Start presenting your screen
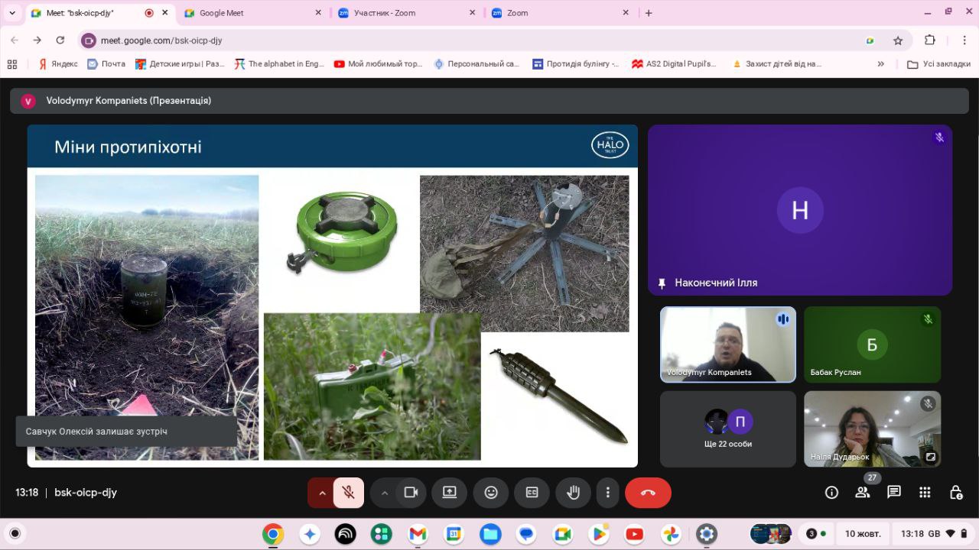 click(450, 493)
